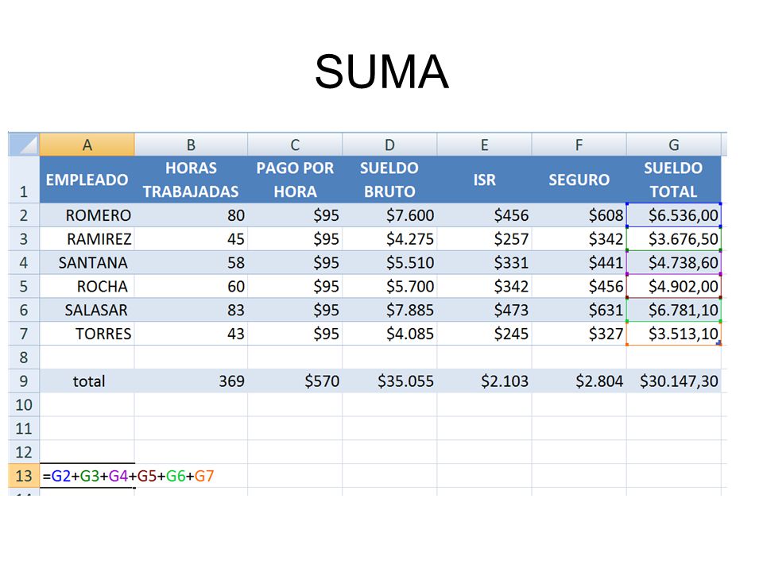Viewport: 763px width, 572px height.
Task: Click the $30.147,30 grand total cell
Action: (673, 381)
